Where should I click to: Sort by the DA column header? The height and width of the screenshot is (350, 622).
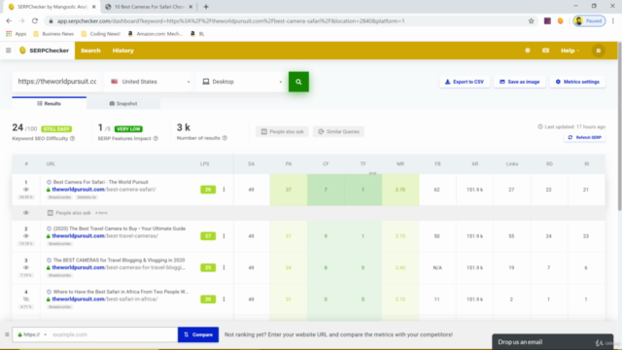251,164
